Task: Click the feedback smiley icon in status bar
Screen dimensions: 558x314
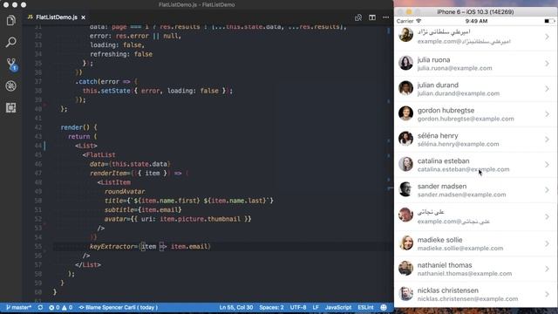Action: pos(384,307)
